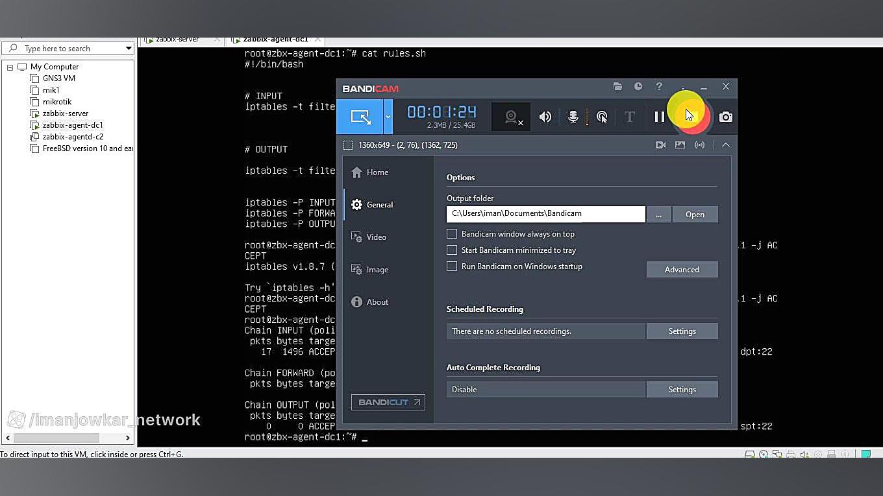Image resolution: width=883 pixels, height=496 pixels.
Task: Collapse the Bandicam settings panel chevron
Action: [726, 145]
